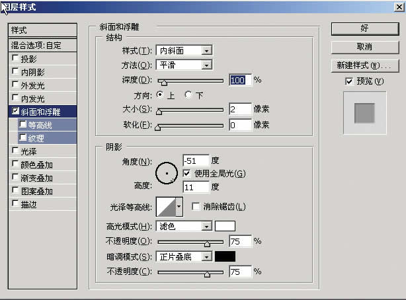
Task: Click the highlight 不透明度(O) slider handle
Action: 207,244
